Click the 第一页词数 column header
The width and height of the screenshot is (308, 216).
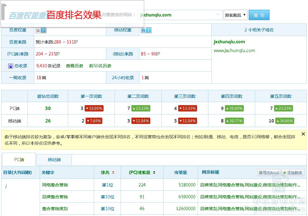click(x=91, y=96)
